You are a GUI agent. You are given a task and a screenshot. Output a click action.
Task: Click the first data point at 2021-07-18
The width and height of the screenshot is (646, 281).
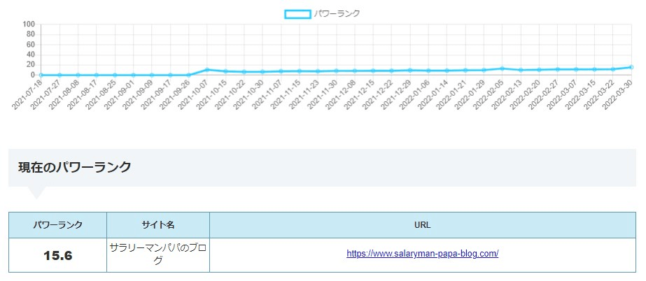(x=41, y=75)
